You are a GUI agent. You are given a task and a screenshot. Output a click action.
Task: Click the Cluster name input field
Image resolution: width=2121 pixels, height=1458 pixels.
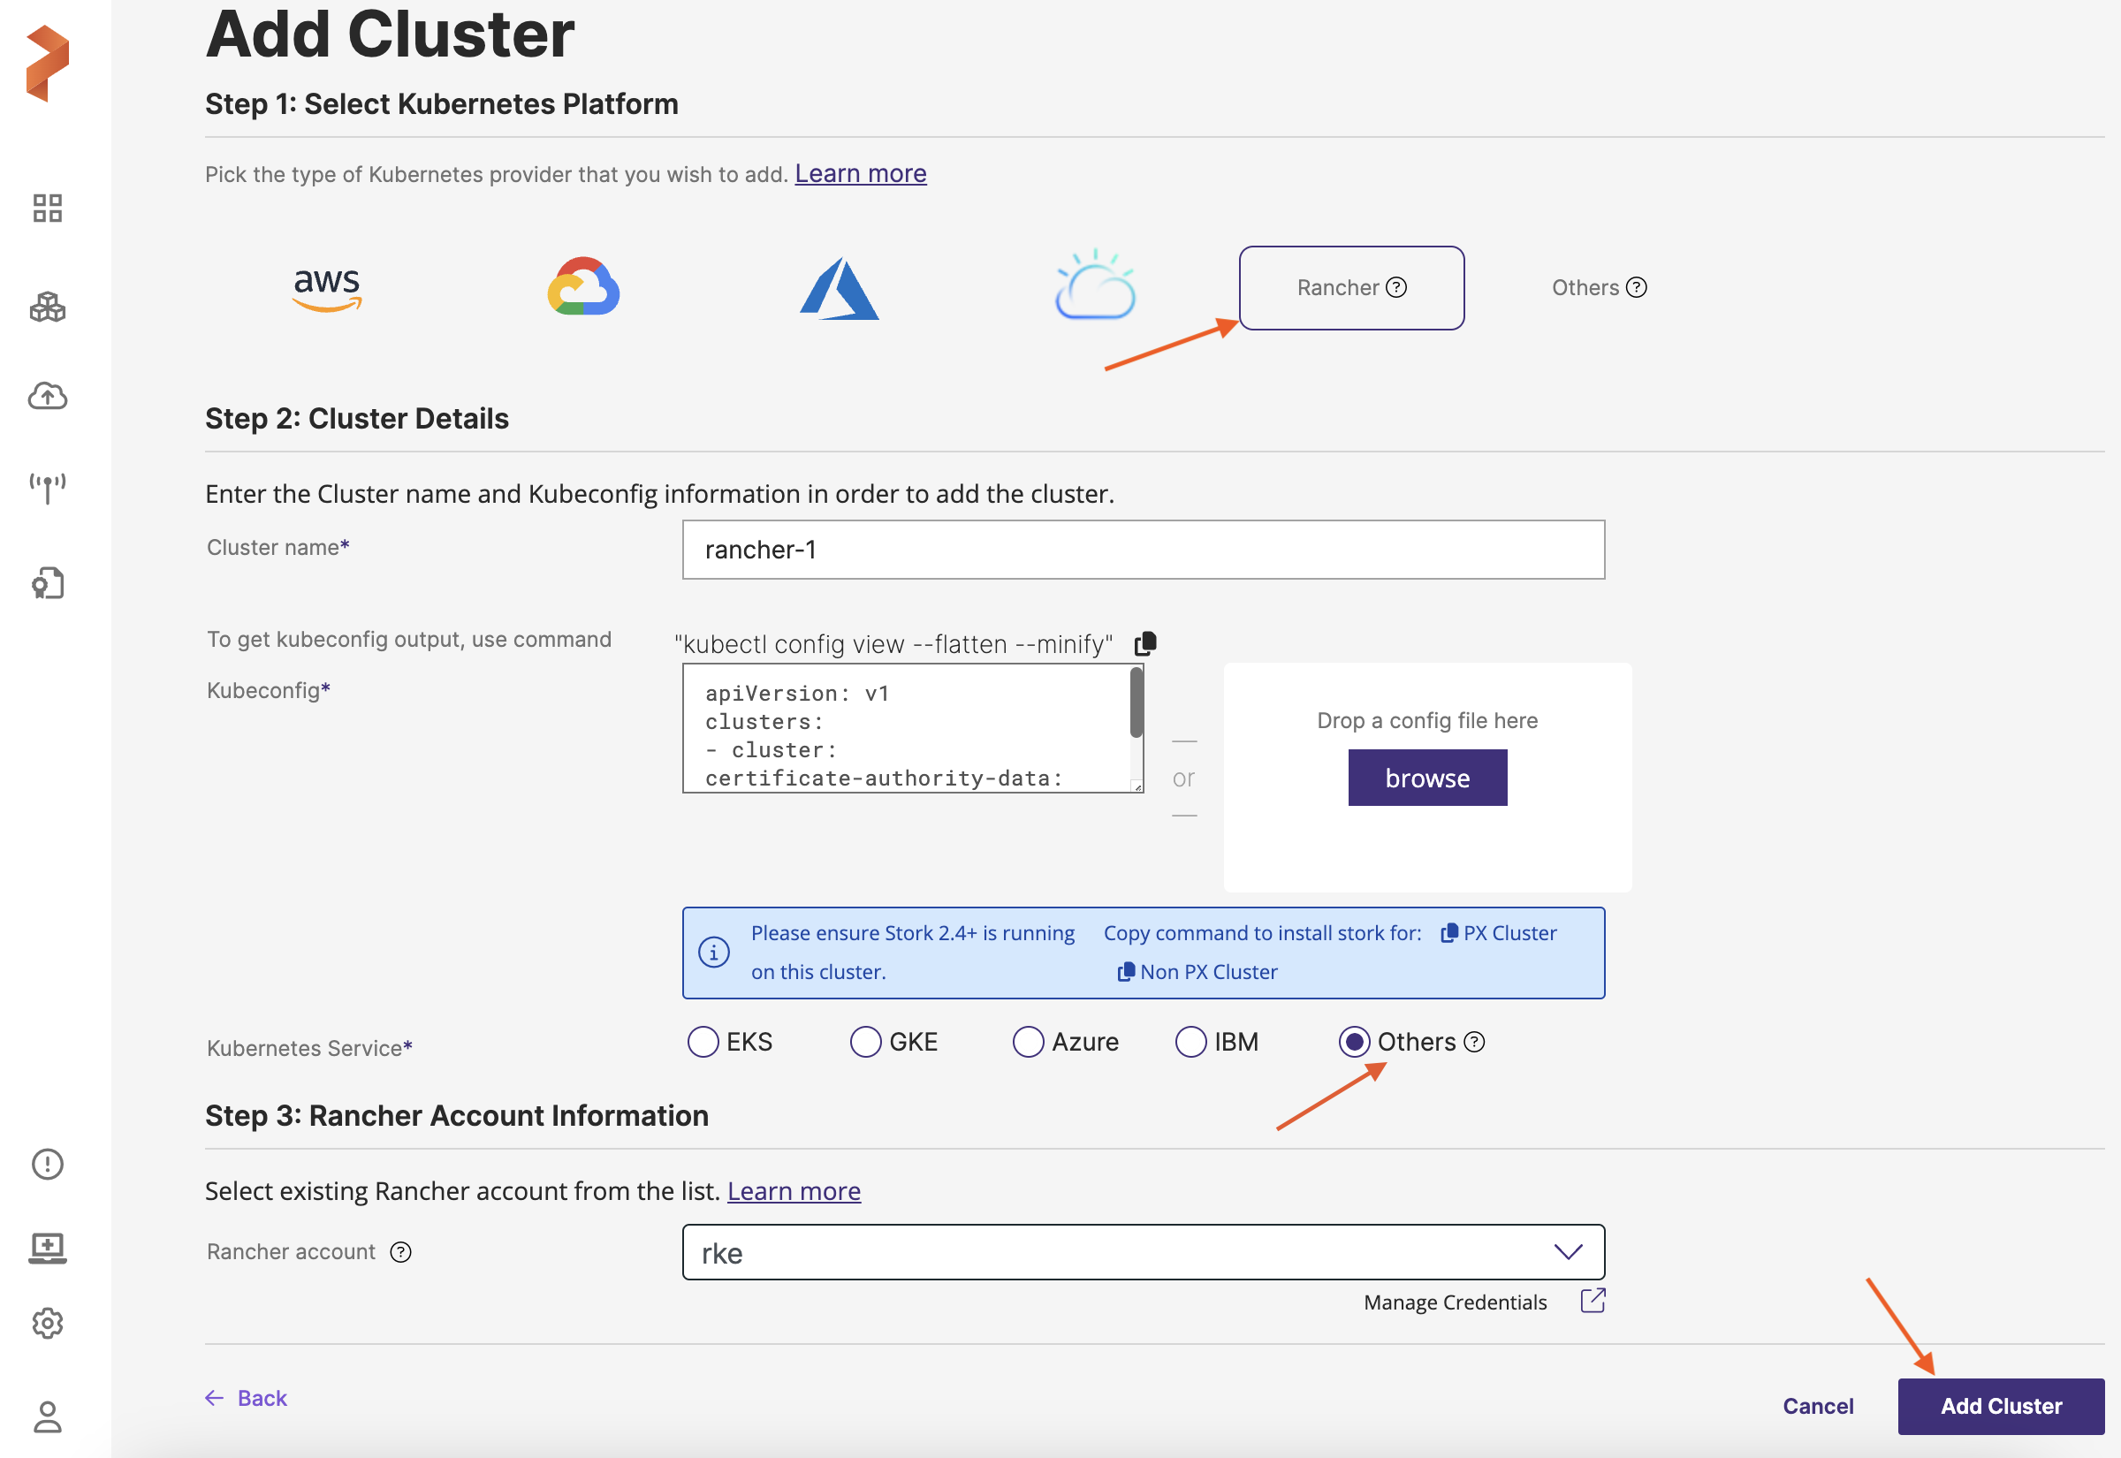point(1143,550)
